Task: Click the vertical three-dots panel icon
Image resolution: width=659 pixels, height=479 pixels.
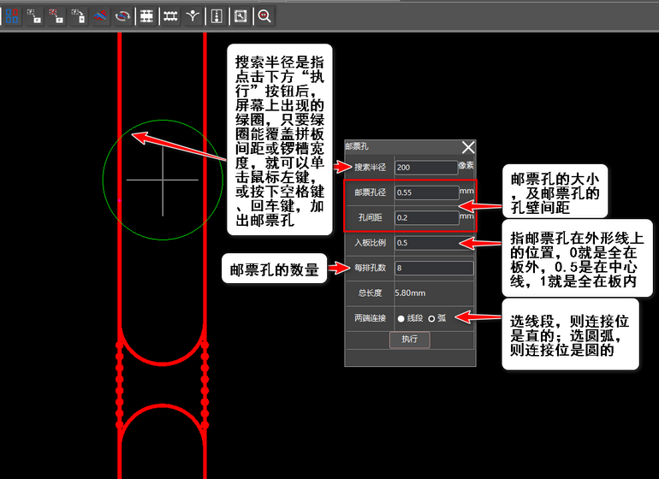Action: pos(217,15)
